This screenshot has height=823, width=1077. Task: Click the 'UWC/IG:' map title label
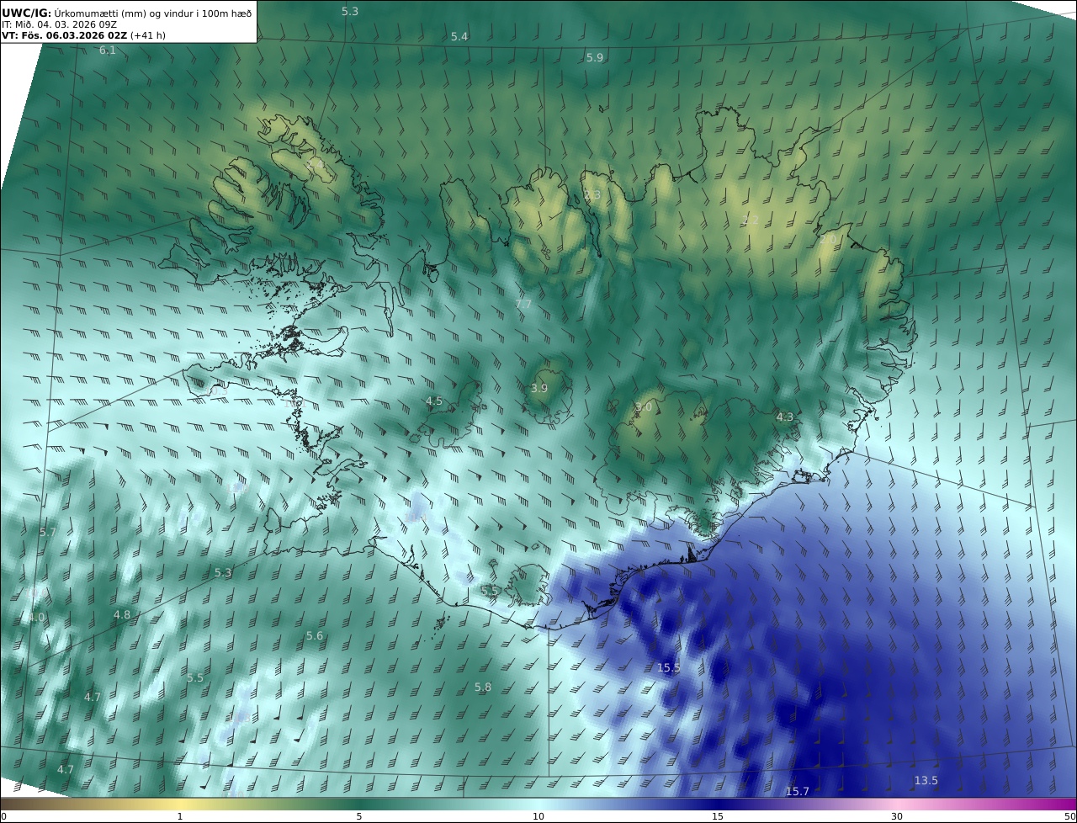click(26, 12)
